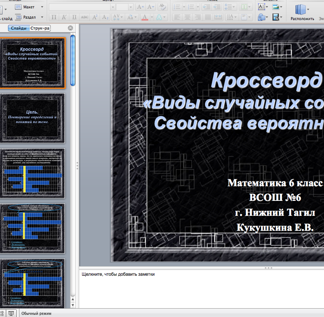The image size is (324, 317).
Task: Click the 'Кукушкина Е.В.' text on slide
Action: (275, 228)
